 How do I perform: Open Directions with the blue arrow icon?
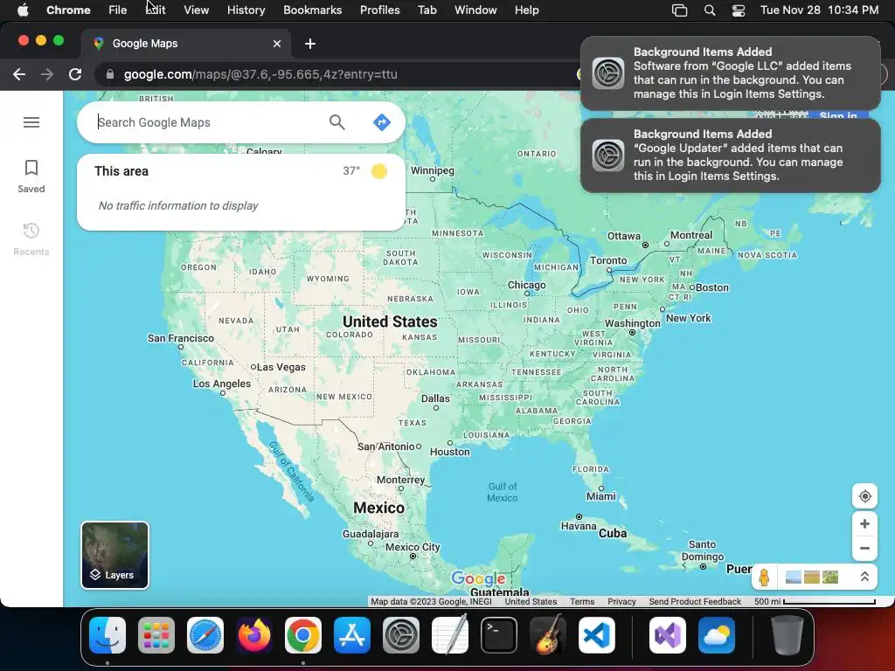pyautogui.click(x=381, y=122)
